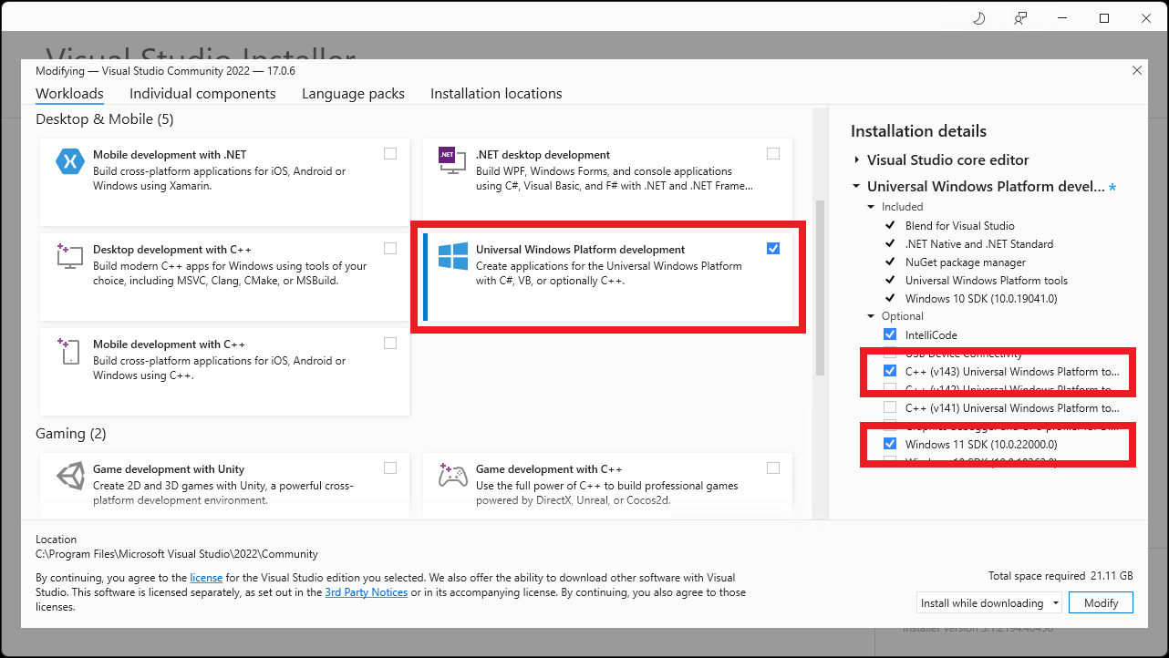Screen dimensions: 1169x658
Task: Close the Modifying dialog with the X
Action: 1136,70
